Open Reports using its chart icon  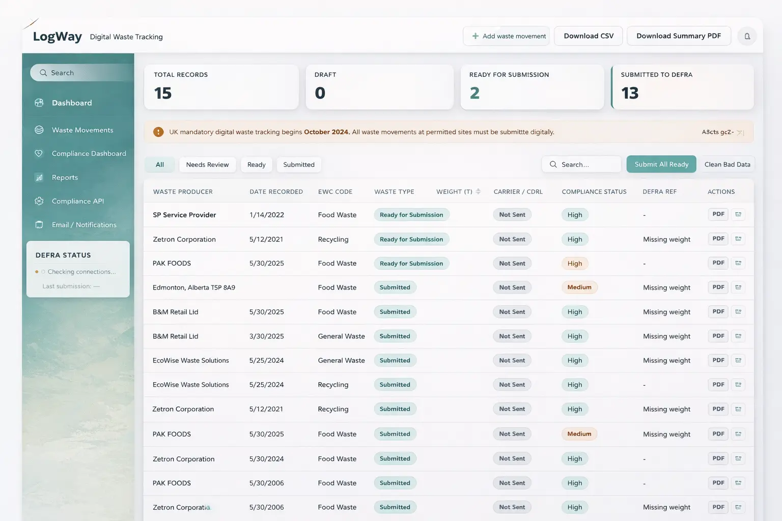(x=39, y=177)
